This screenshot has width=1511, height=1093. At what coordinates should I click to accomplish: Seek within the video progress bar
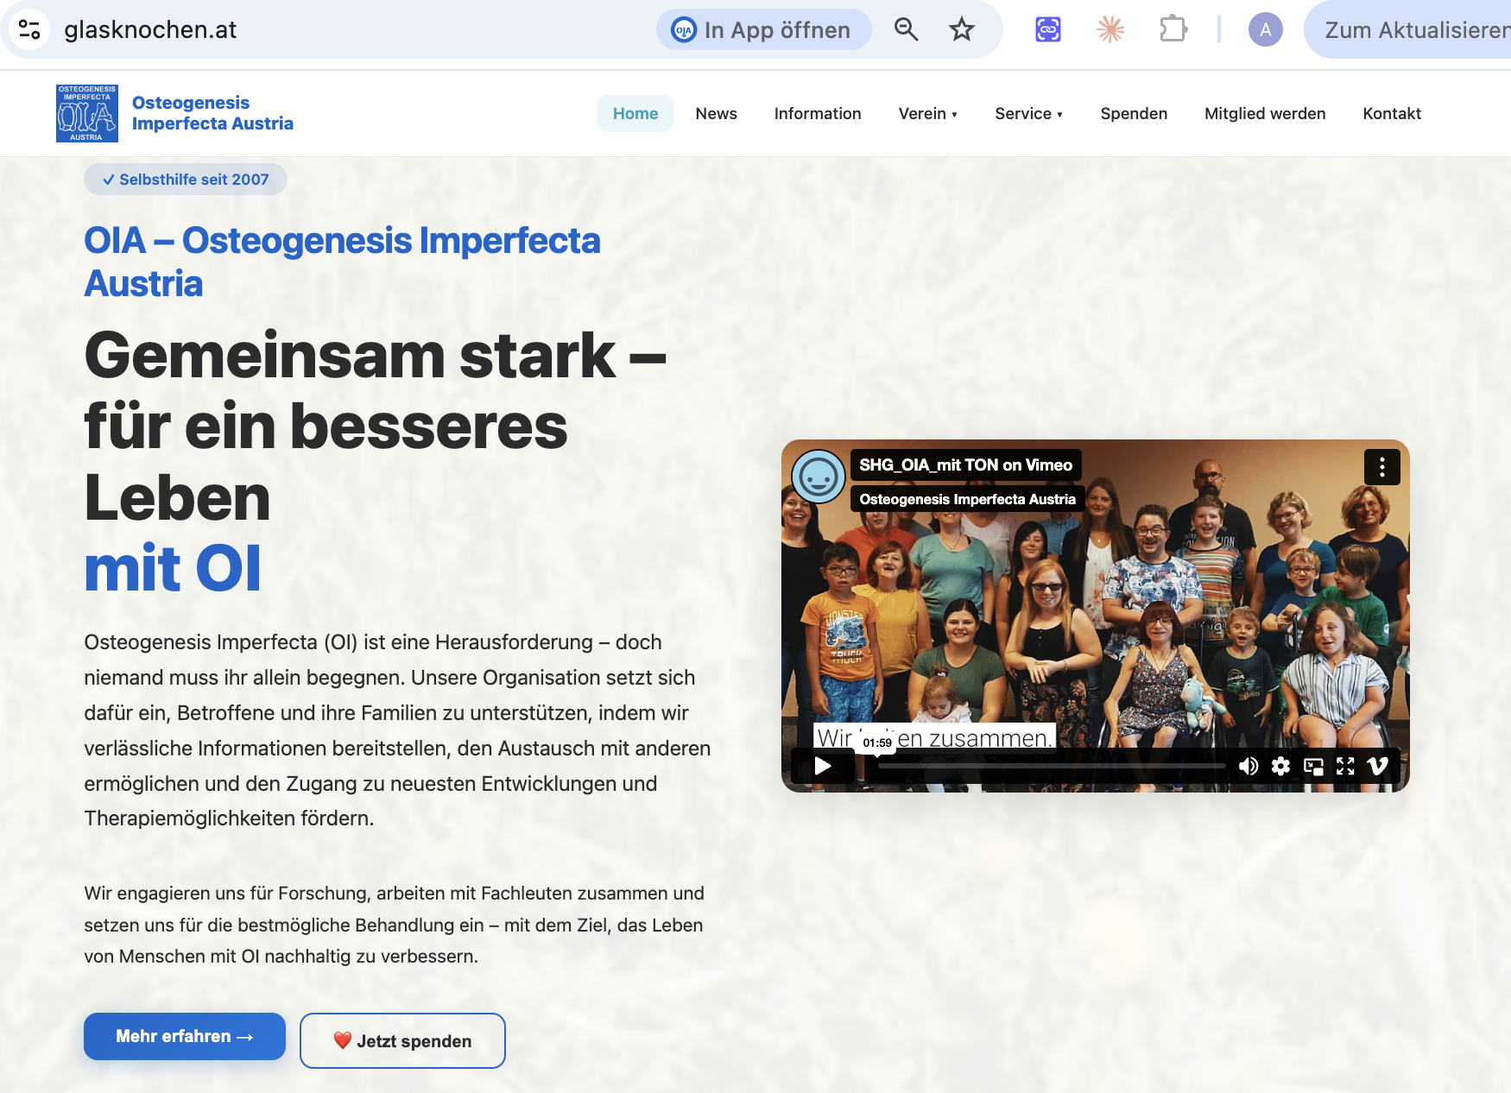pos(1051,766)
